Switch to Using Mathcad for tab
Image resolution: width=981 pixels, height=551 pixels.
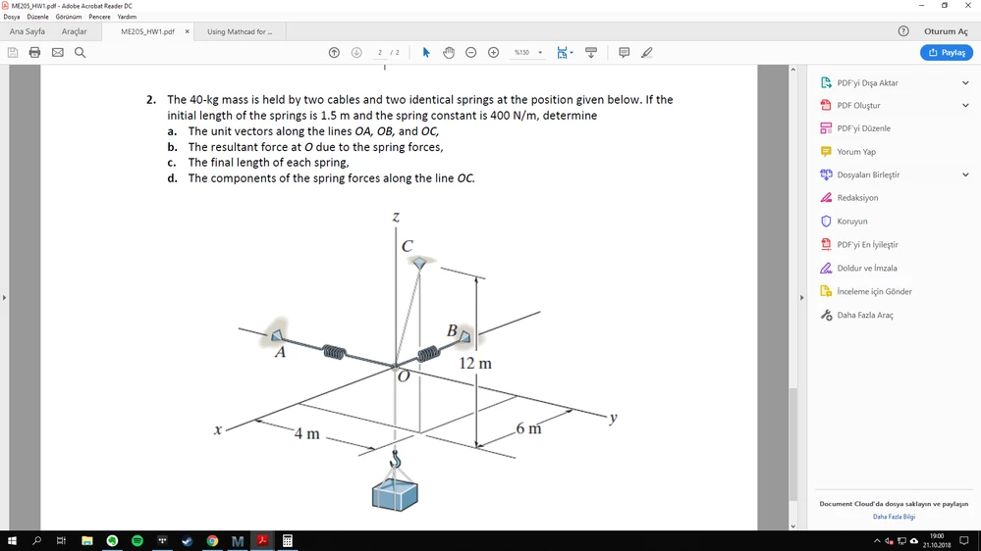tap(240, 31)
